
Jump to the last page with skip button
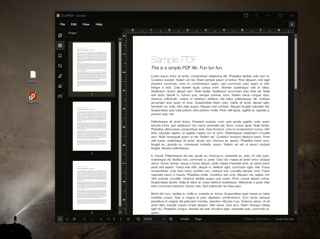coord(128,219)
